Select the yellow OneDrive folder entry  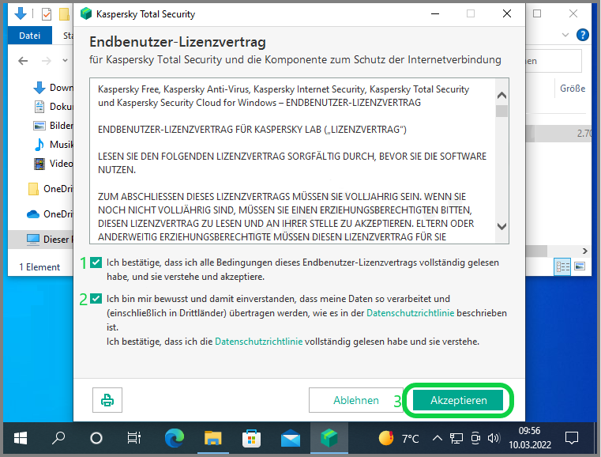[x=50, y=189]
